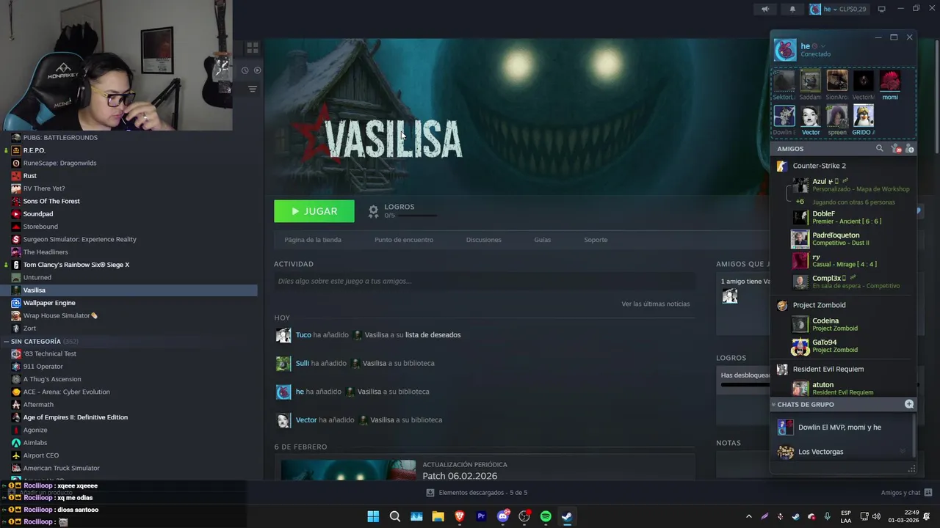Click own avatar in friends list header

(x=785, y=50)
